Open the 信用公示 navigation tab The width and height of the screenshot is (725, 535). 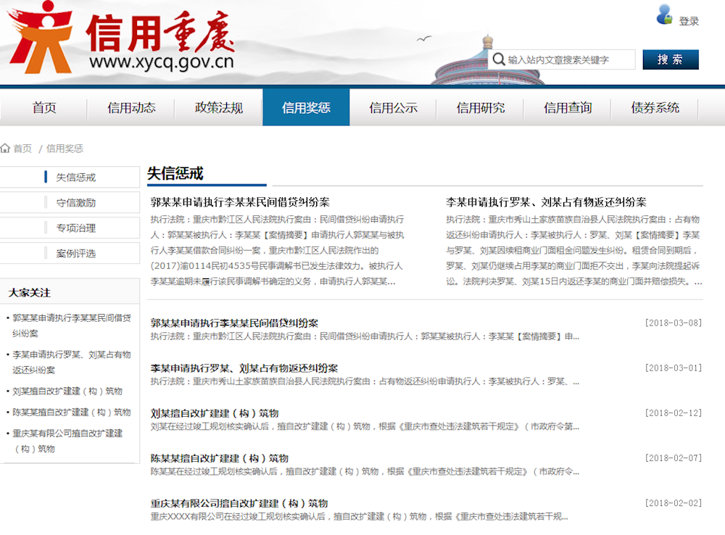coord(393,108)
